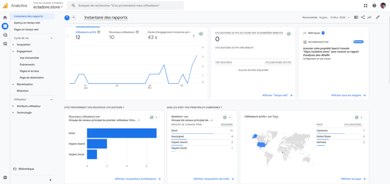Open the Google apps grid icon
Viewport: 390px width, 184px height.
click(366, 6)
